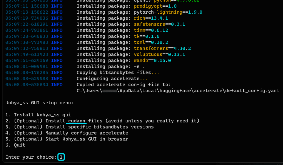Click timestamp '05:07:49-611423'

coord(27,54)
